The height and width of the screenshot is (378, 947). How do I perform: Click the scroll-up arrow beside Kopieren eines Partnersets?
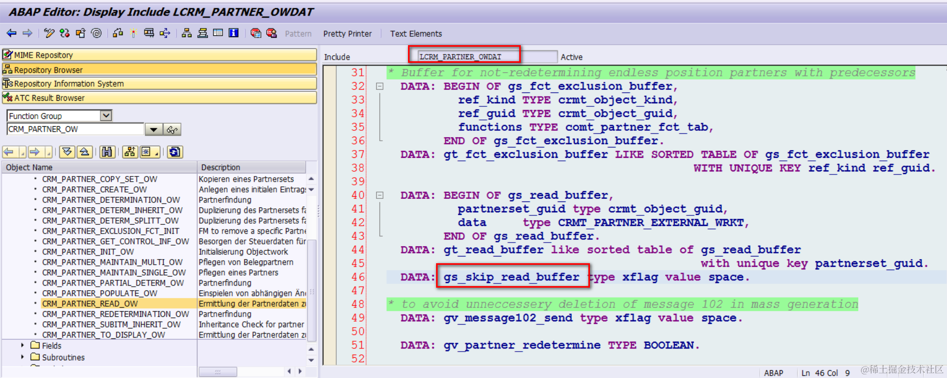coord(311,179)
